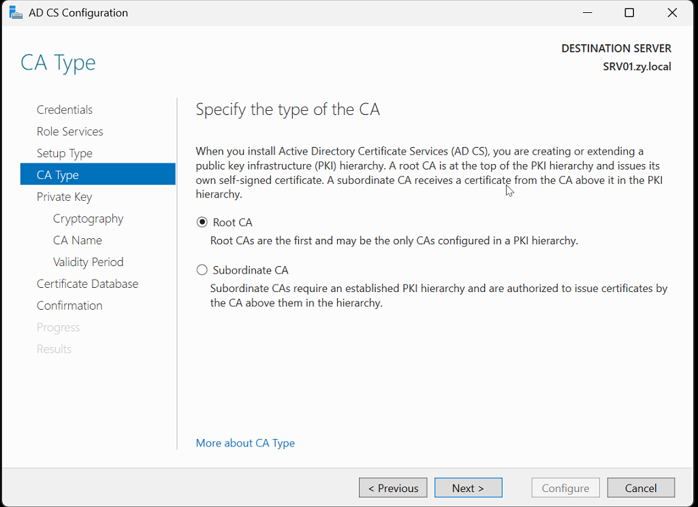Viewport: 698px width, 507px height.
Task: Click the Next button
Action: point(469,488)
